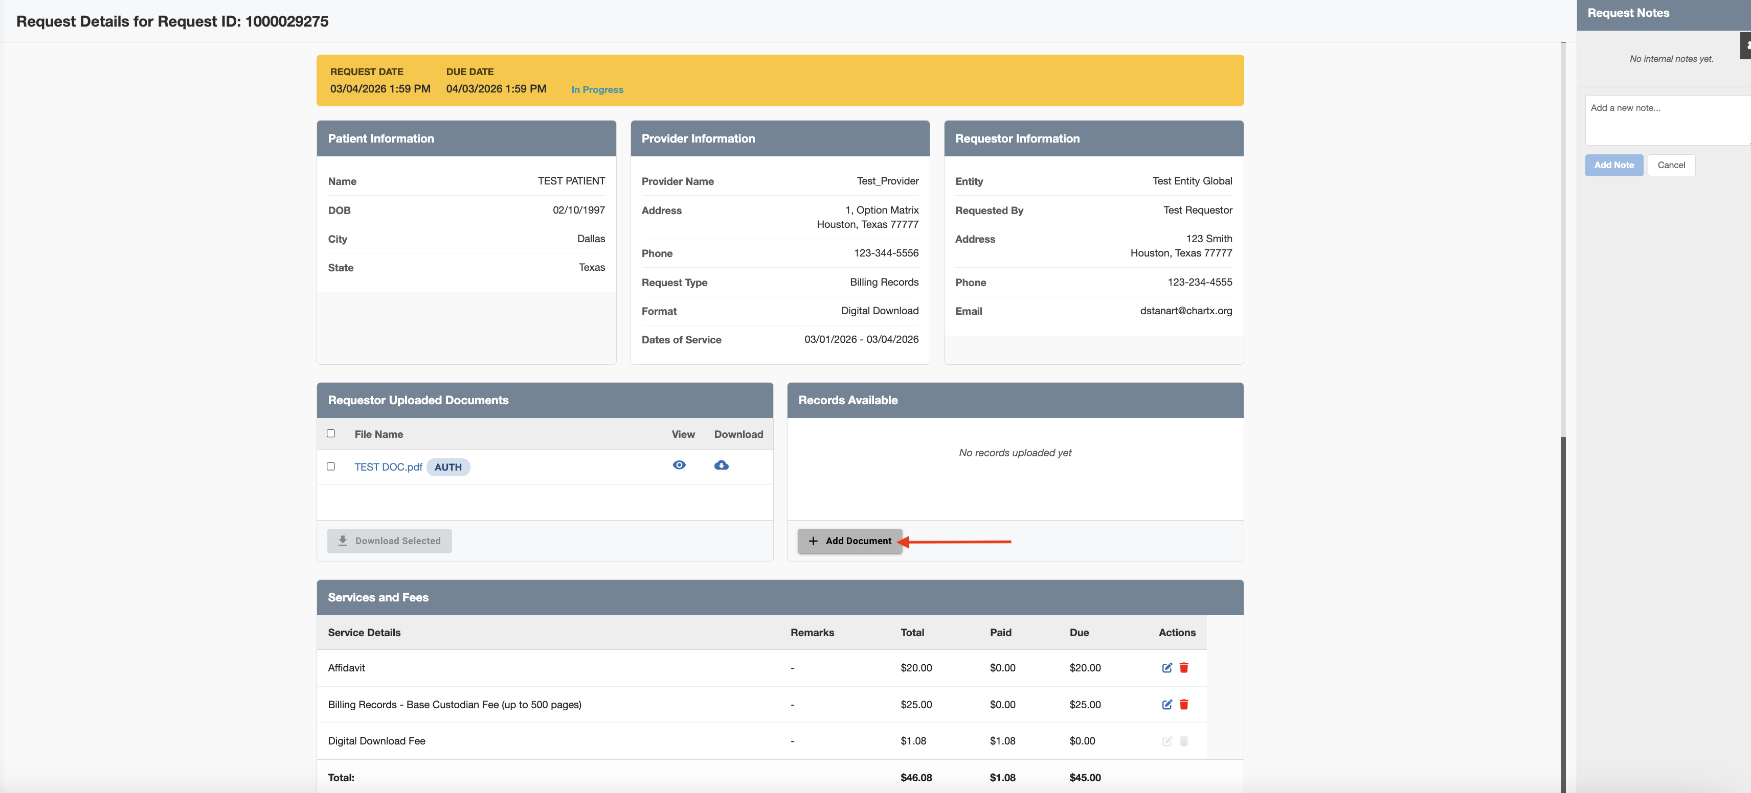The height and width of the screenshot is (793, 1751).
Task: Download TEST DOC.pdf with the cloud icon
Action: [721, 465]
